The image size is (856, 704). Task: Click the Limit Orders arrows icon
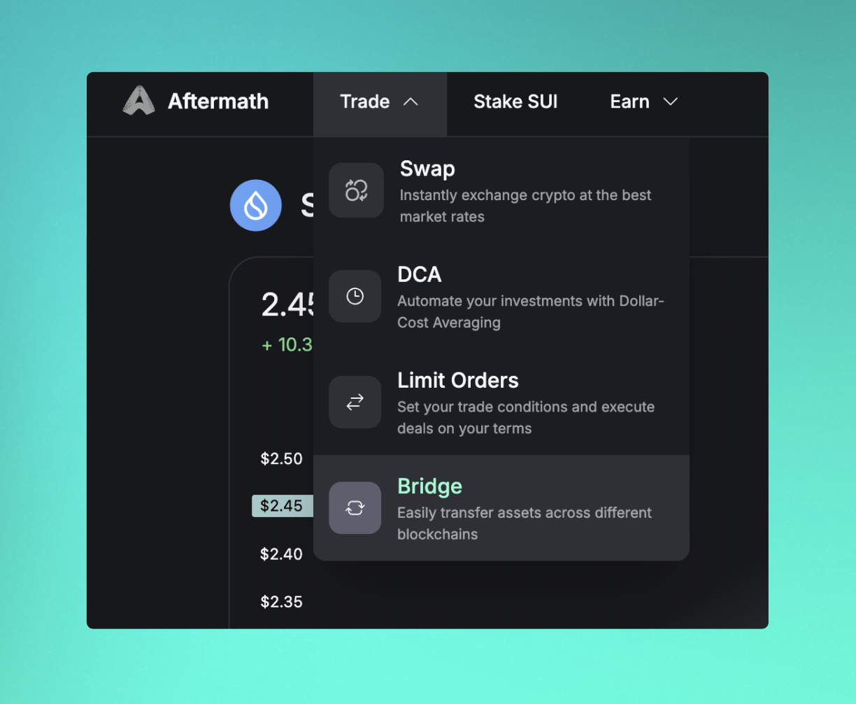[355, 402]
